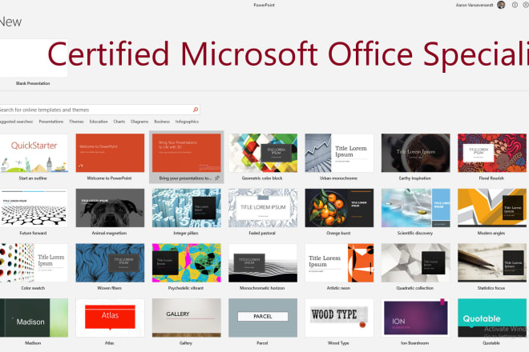Click the search magnifier icon

(x=196, y=110)
